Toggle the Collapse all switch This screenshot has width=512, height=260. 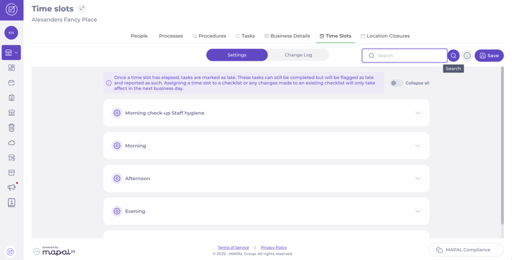396,83
